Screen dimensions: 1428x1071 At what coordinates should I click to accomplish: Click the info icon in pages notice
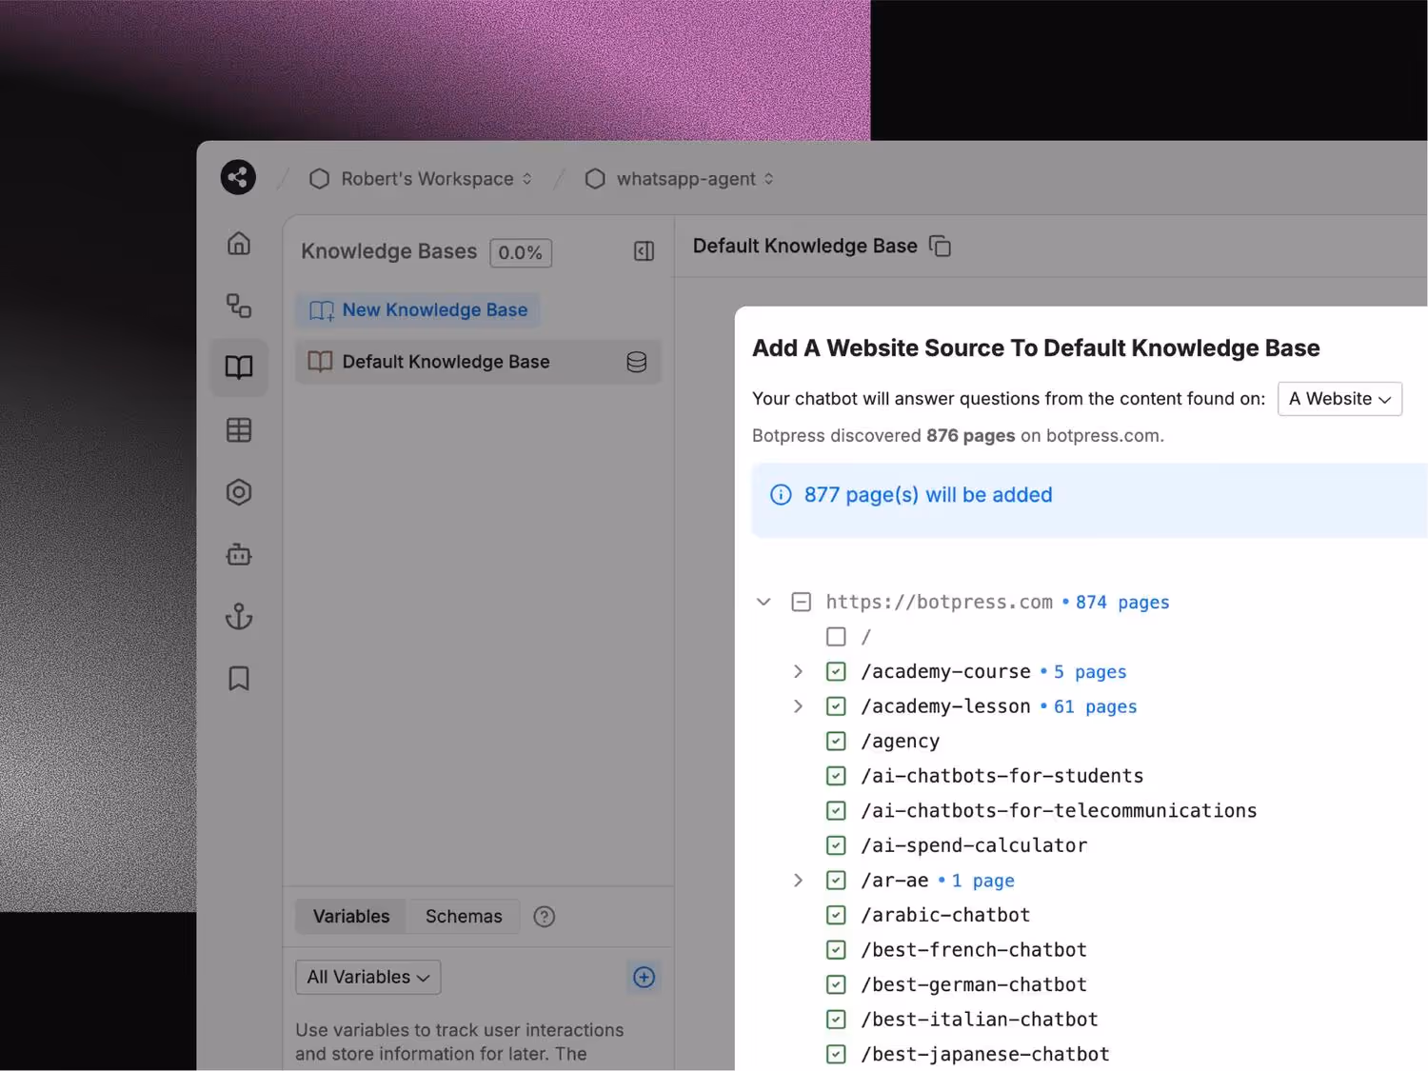point(781,495)
